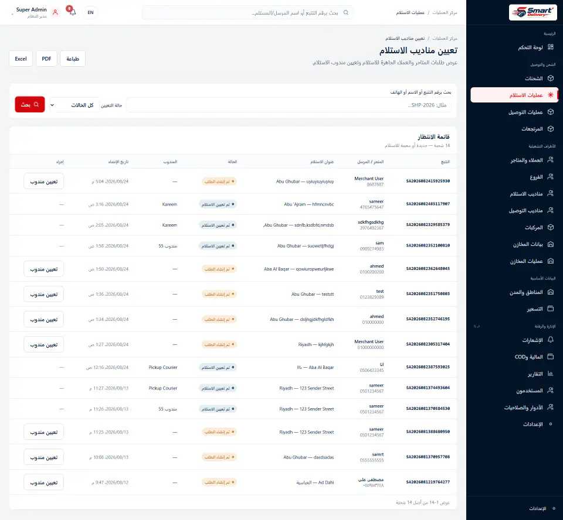Image resolution: width=563 pixels, height=520 pixels.
Task: Click the reports chart icon
Action: 551,374
